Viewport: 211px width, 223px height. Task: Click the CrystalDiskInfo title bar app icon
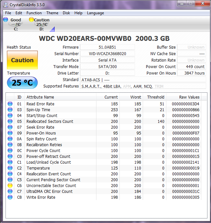[6, 5]
